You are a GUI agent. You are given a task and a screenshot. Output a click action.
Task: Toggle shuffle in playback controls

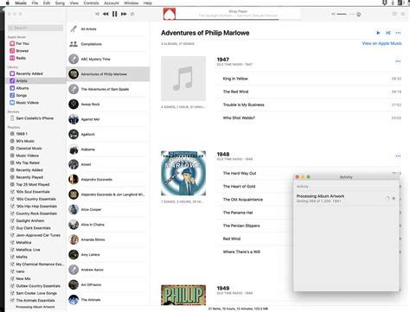tap(97, 14)
